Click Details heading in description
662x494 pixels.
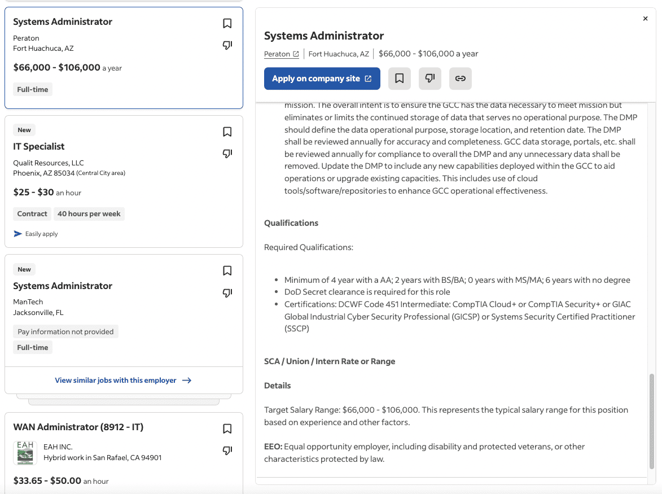pyautogui.click(x=277, y=386)
